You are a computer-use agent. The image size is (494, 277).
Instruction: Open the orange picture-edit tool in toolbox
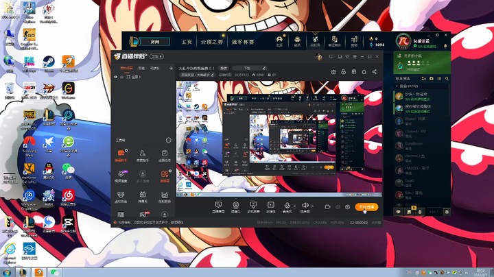165,176
